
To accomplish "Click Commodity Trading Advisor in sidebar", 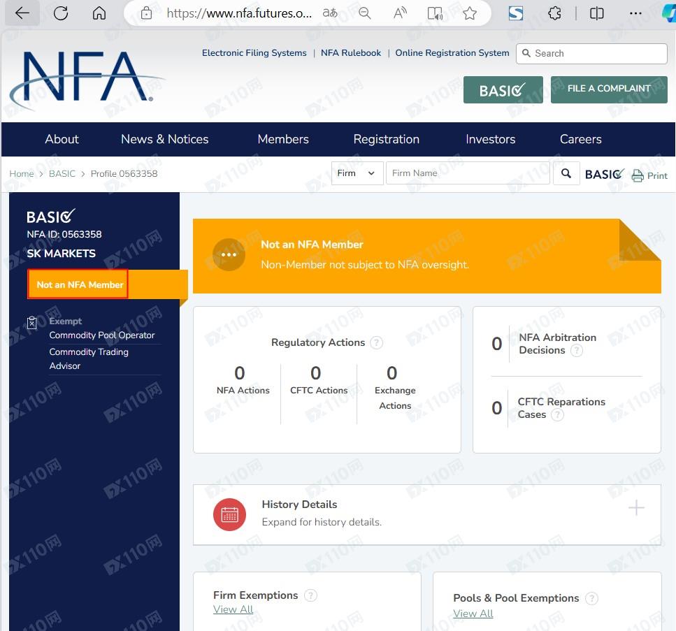I will pyautogui.click(x=89, y=359).
